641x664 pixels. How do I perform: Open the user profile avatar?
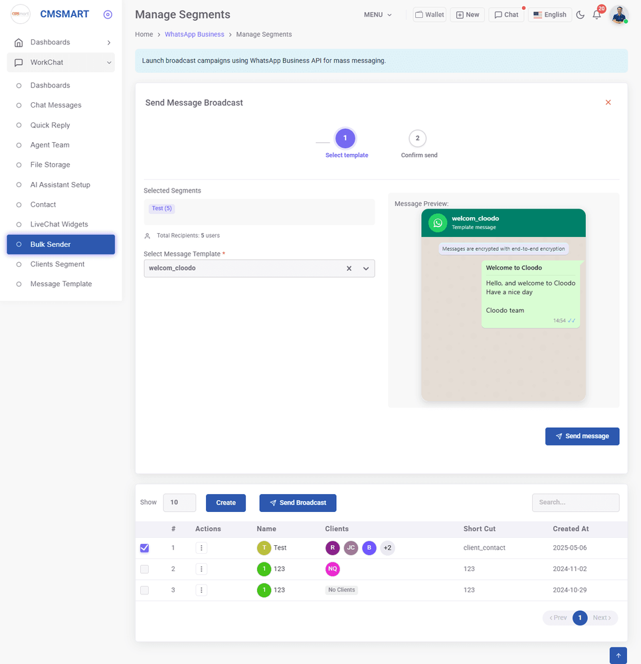pyautogui.click(x=618, y=15)
